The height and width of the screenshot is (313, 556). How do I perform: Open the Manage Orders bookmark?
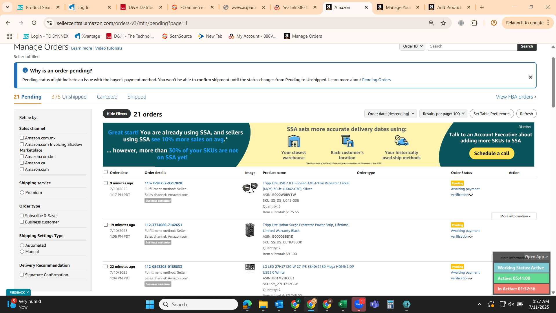pyautogui.click(x=303, y=36)
